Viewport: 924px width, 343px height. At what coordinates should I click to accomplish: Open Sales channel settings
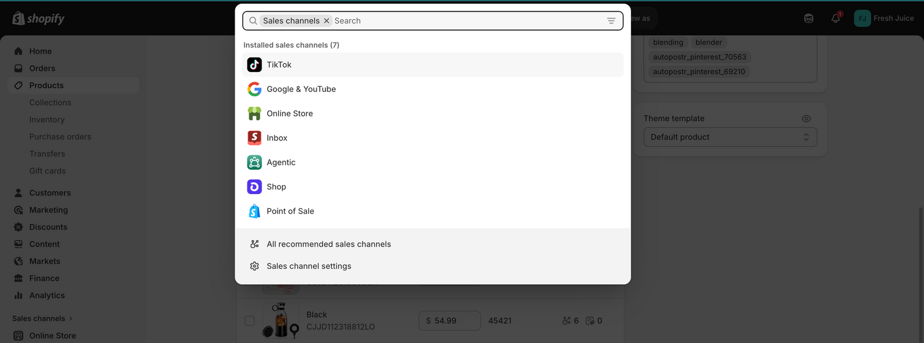432,266
